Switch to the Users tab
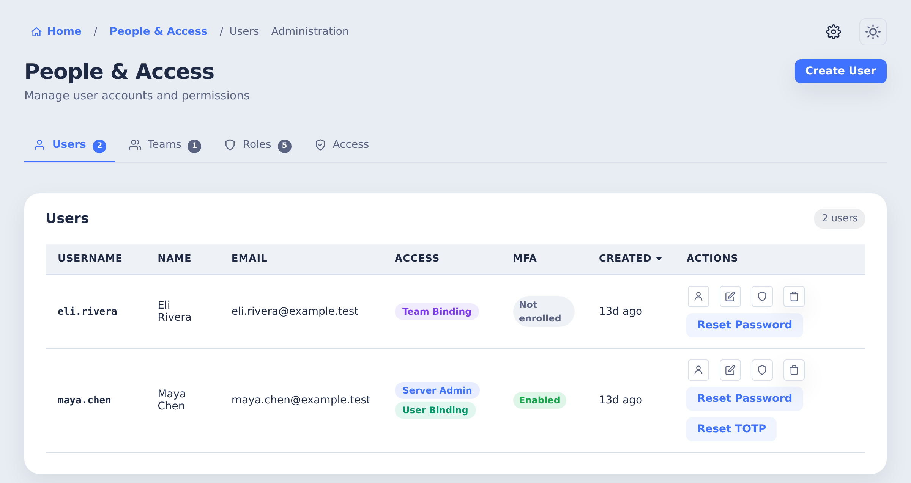911x483 pixels. coord(70,145)
